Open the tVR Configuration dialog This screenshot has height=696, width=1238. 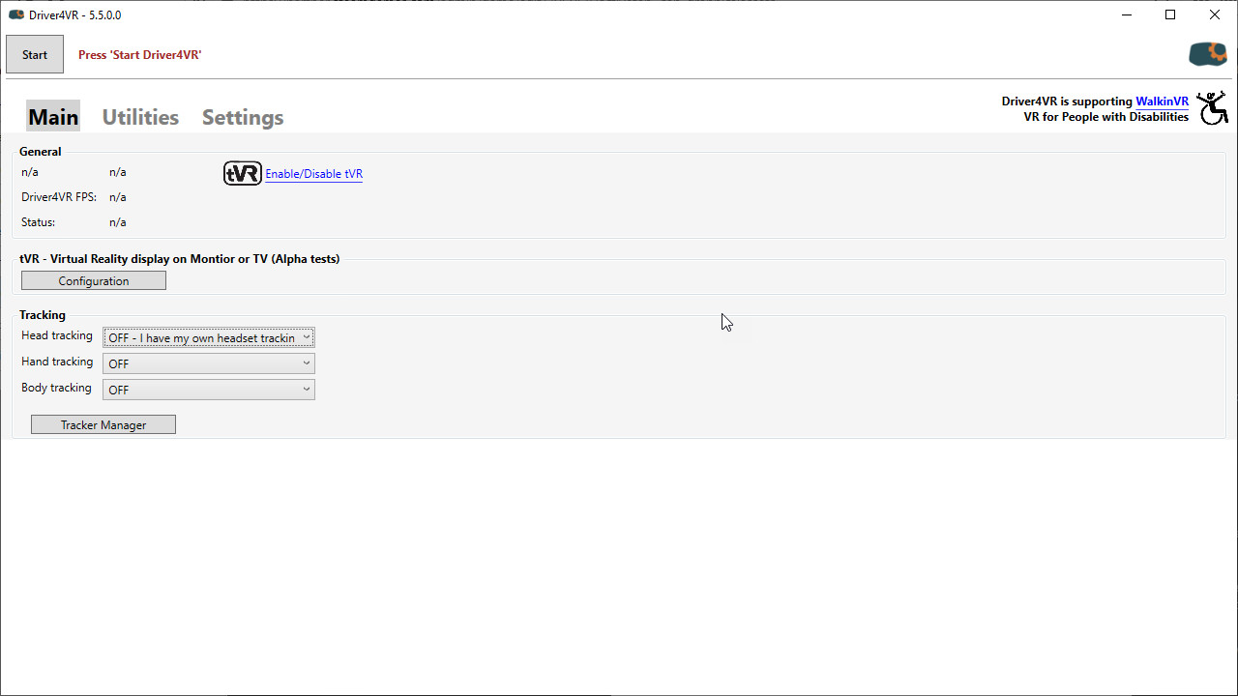click(x=93, y=280)
